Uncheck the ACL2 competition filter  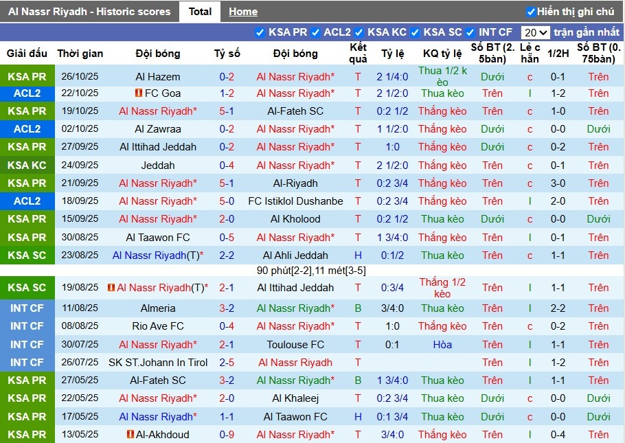(315, 32)
